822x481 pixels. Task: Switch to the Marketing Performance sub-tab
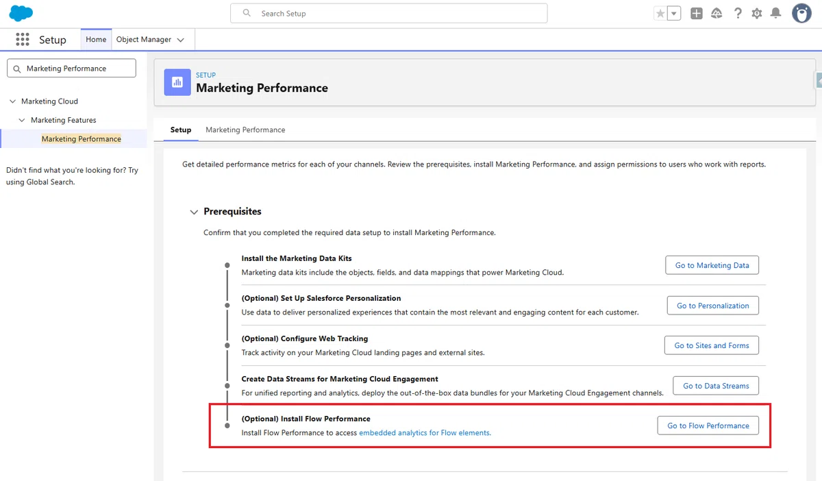coord(245,129)
